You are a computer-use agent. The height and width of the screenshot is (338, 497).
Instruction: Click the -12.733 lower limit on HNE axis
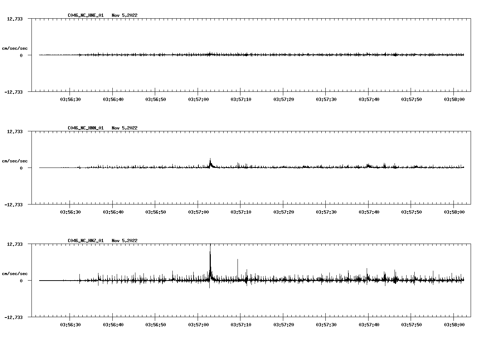coord(14,92)
